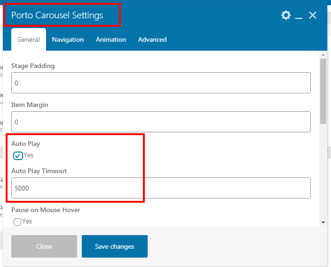Viewport: 331px width, 267px height.
Task: Close the dialog with the X icon
Action: [x=313, y=15]
